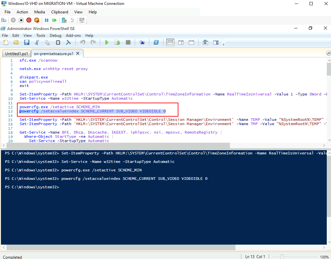Viewport: 331px width, 259px height.
Task: Close the on-premisetoazure.ps1 tab
Action: 78,53
